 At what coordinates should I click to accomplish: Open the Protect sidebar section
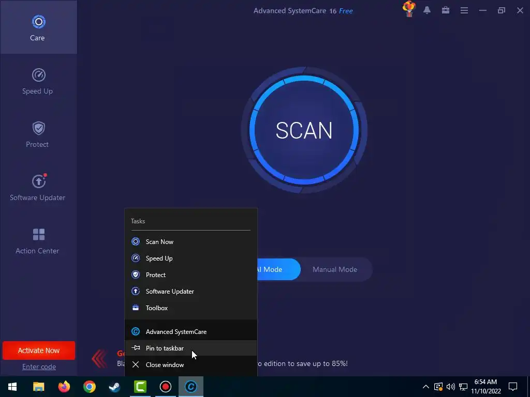point(38,135)
